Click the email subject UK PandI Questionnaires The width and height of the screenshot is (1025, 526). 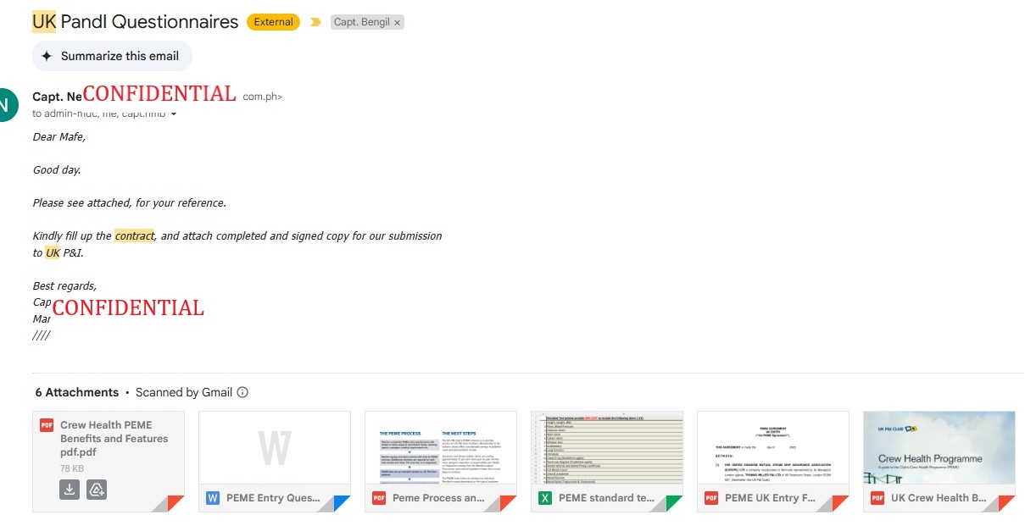coord(136,22)
